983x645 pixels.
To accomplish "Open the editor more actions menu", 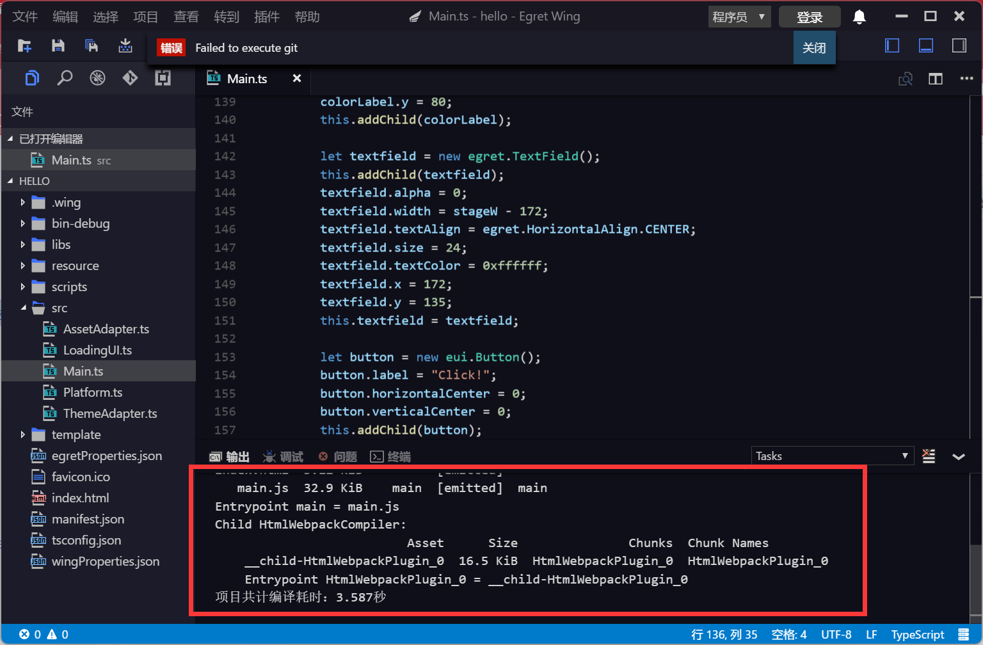I will click(x=966, y=79).
